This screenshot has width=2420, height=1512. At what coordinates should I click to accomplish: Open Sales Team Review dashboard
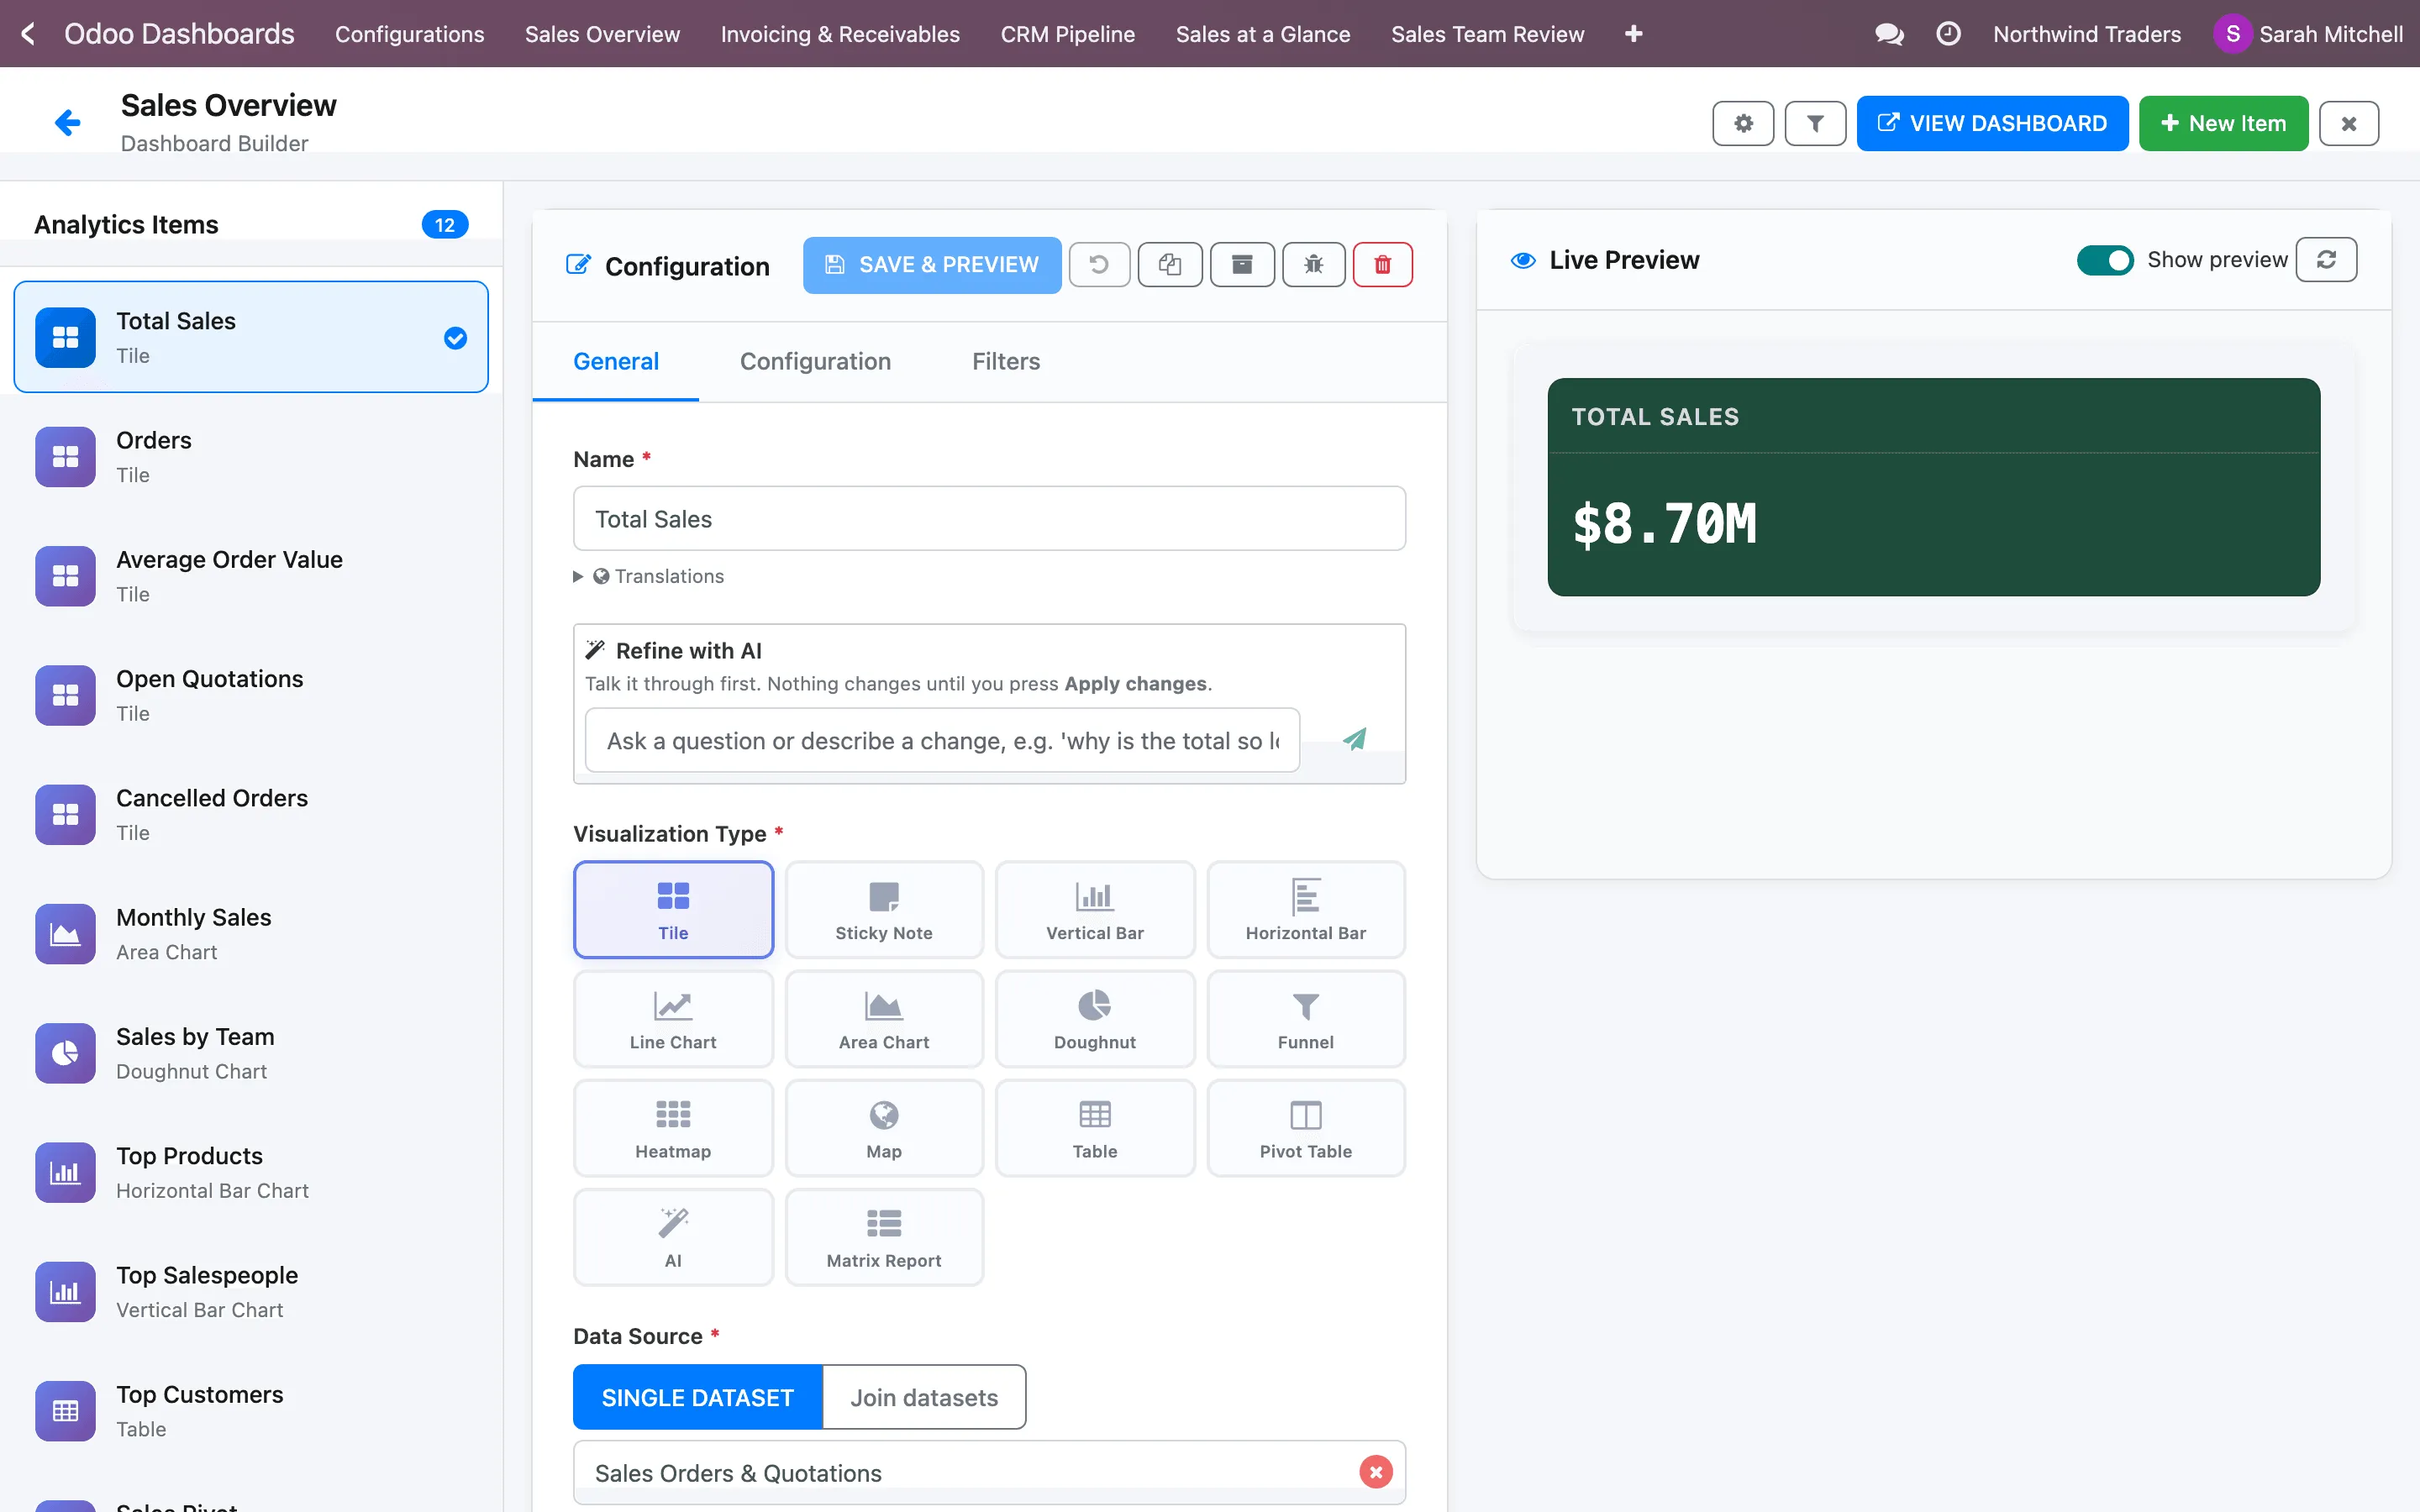pos(1487,34)
